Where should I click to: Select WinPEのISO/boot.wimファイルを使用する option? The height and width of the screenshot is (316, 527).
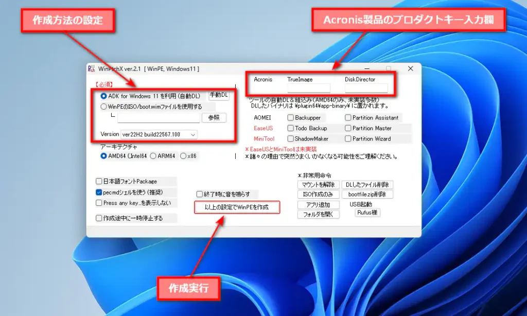(x=104, y=106)
